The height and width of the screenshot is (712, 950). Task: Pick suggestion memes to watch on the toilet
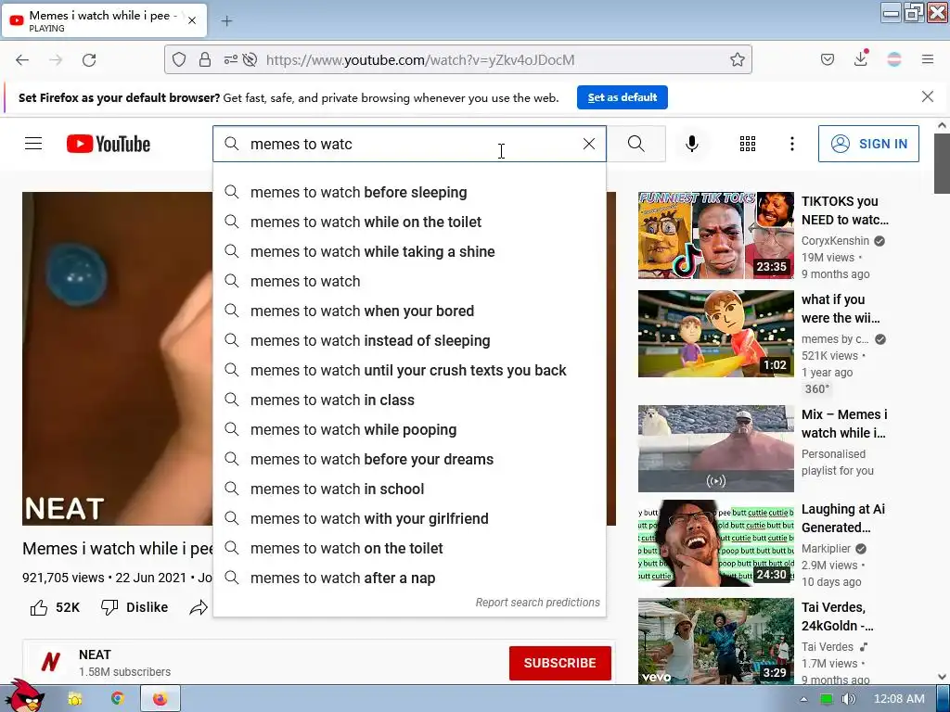click(409, 548)
